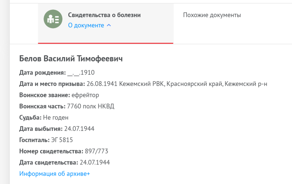Click the Дата свидетельства value 24.07.1944
Screen dimensions: 292x184
click(x=95, y=163)
